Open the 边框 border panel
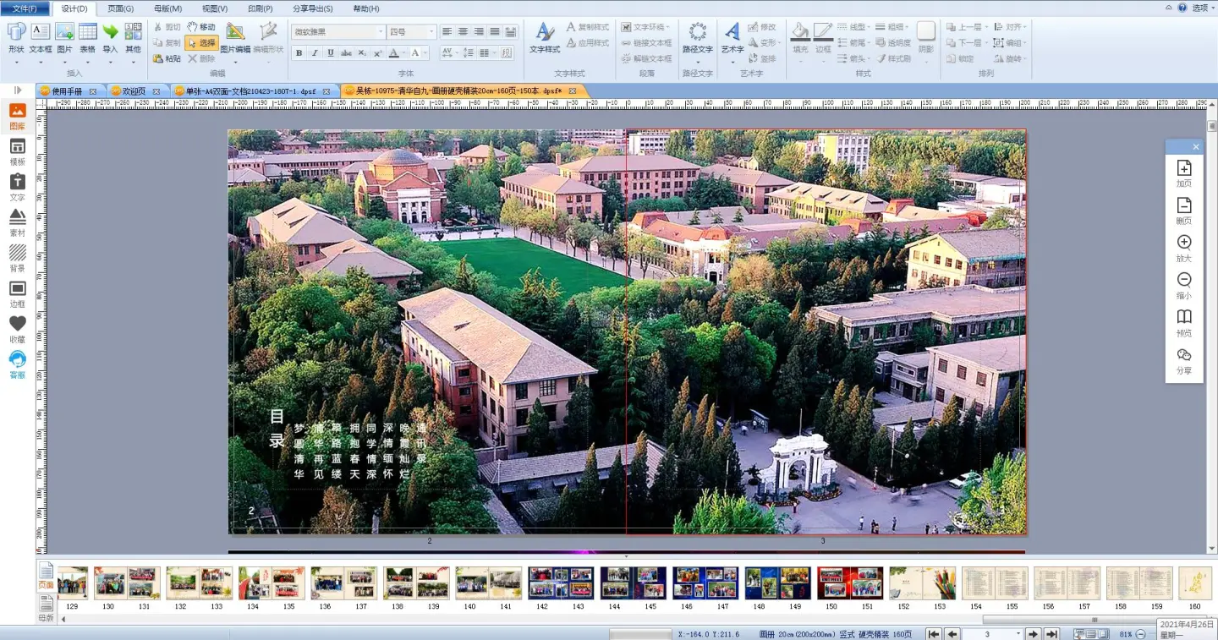This screenshot has height=640, width=1218. pos(17,294)
